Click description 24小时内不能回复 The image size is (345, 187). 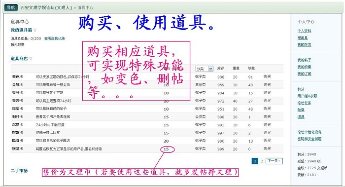point(50,125)
